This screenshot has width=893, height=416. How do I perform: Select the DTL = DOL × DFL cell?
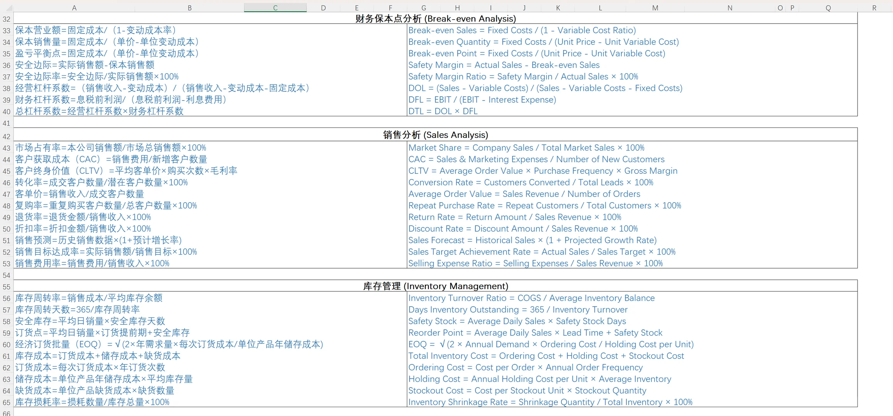coord(443,111)
